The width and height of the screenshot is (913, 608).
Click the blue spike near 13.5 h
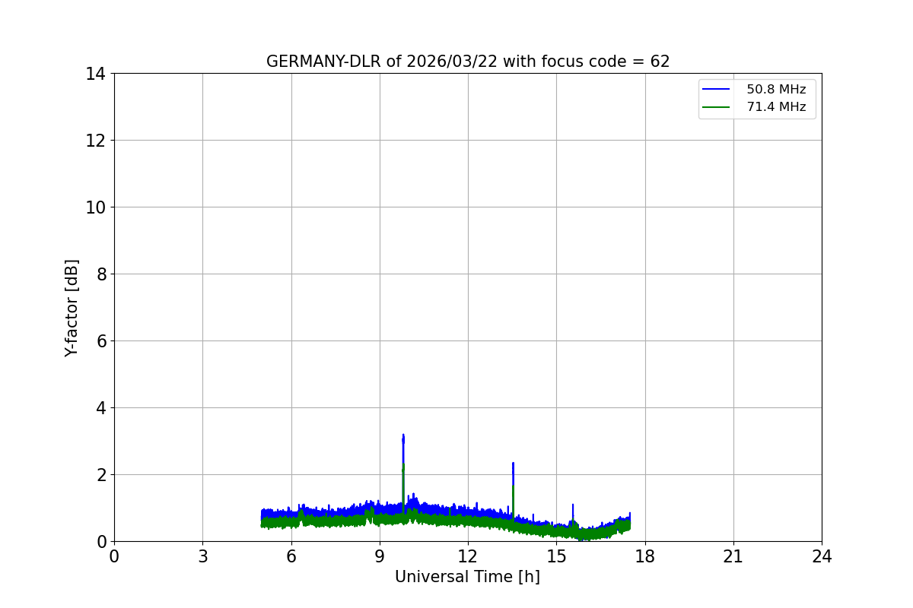(514, 475)
